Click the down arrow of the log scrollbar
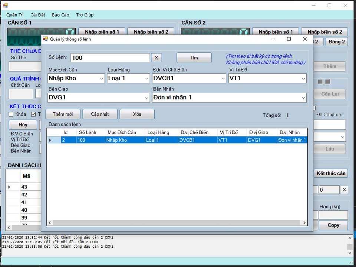Screen dimensions: 356x267 click(350, 253)
